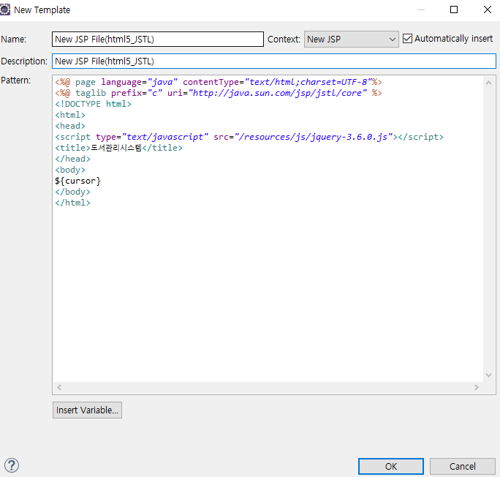
Task: Click the opening <head> tag line
Action: pyautogui.click(x=70, y=126)
